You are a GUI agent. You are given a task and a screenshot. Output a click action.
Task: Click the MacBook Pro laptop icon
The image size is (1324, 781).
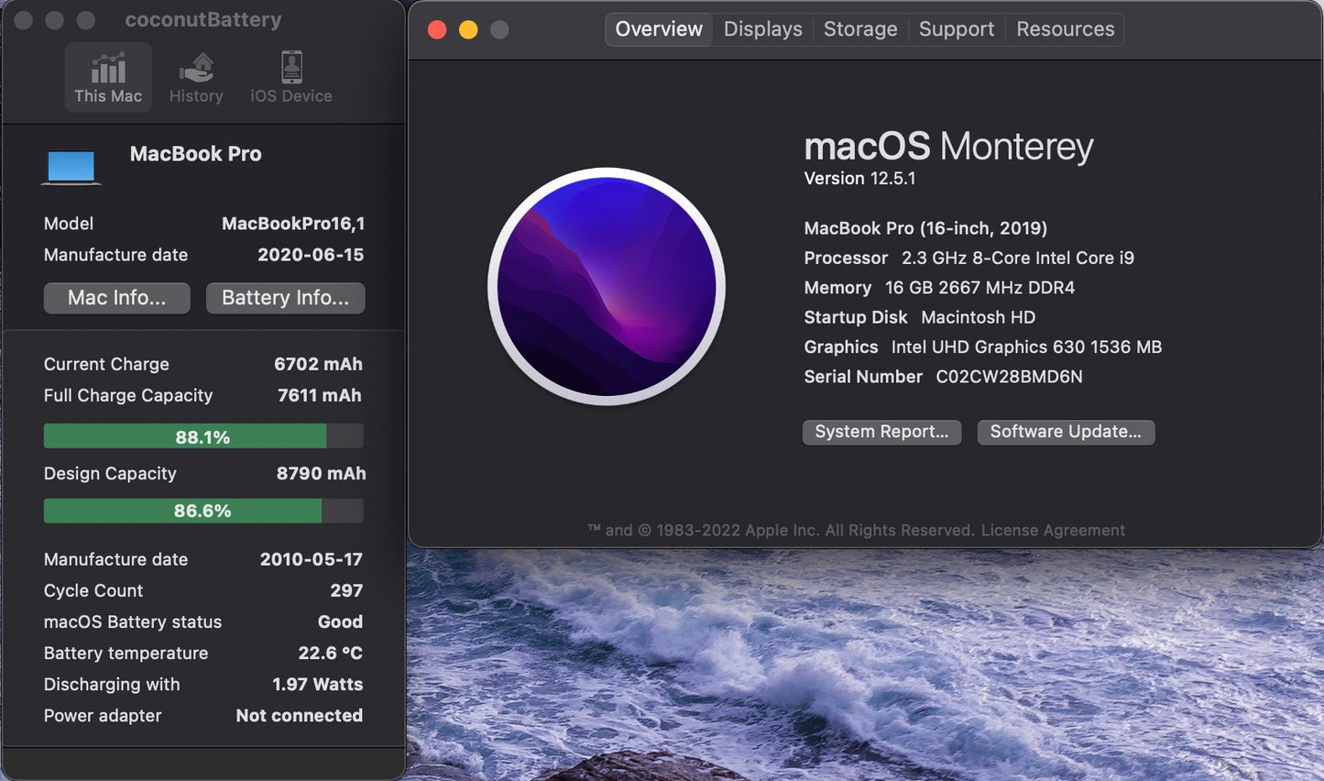[x=71, y=165]
